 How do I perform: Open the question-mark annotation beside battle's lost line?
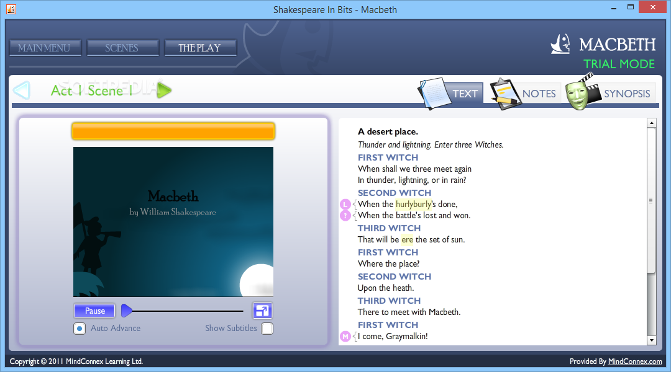[345, 216]
